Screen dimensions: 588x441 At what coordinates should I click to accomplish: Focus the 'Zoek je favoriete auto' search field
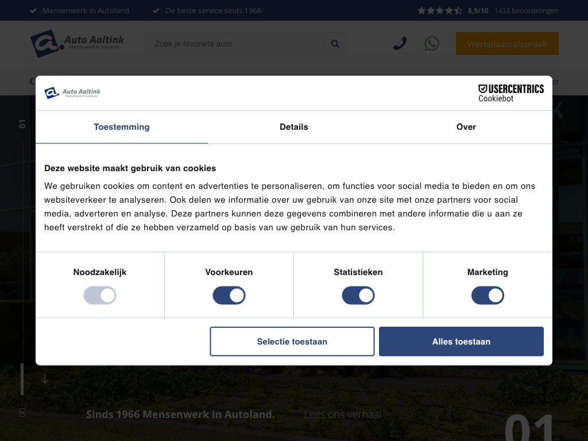click(235, 44)
